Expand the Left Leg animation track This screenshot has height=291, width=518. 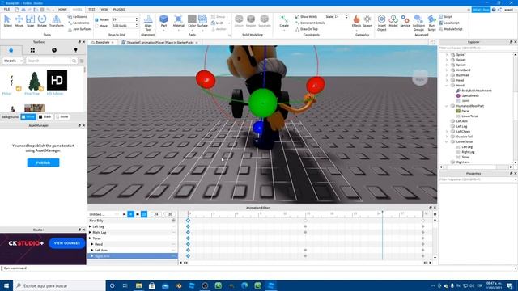coord(90,226)
